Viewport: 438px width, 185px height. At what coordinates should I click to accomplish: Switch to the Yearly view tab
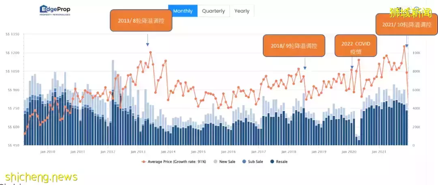tap(242, 11)
